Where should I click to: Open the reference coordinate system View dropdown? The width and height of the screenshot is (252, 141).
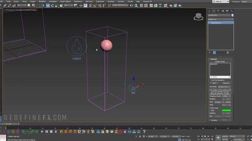pos(68,5)
